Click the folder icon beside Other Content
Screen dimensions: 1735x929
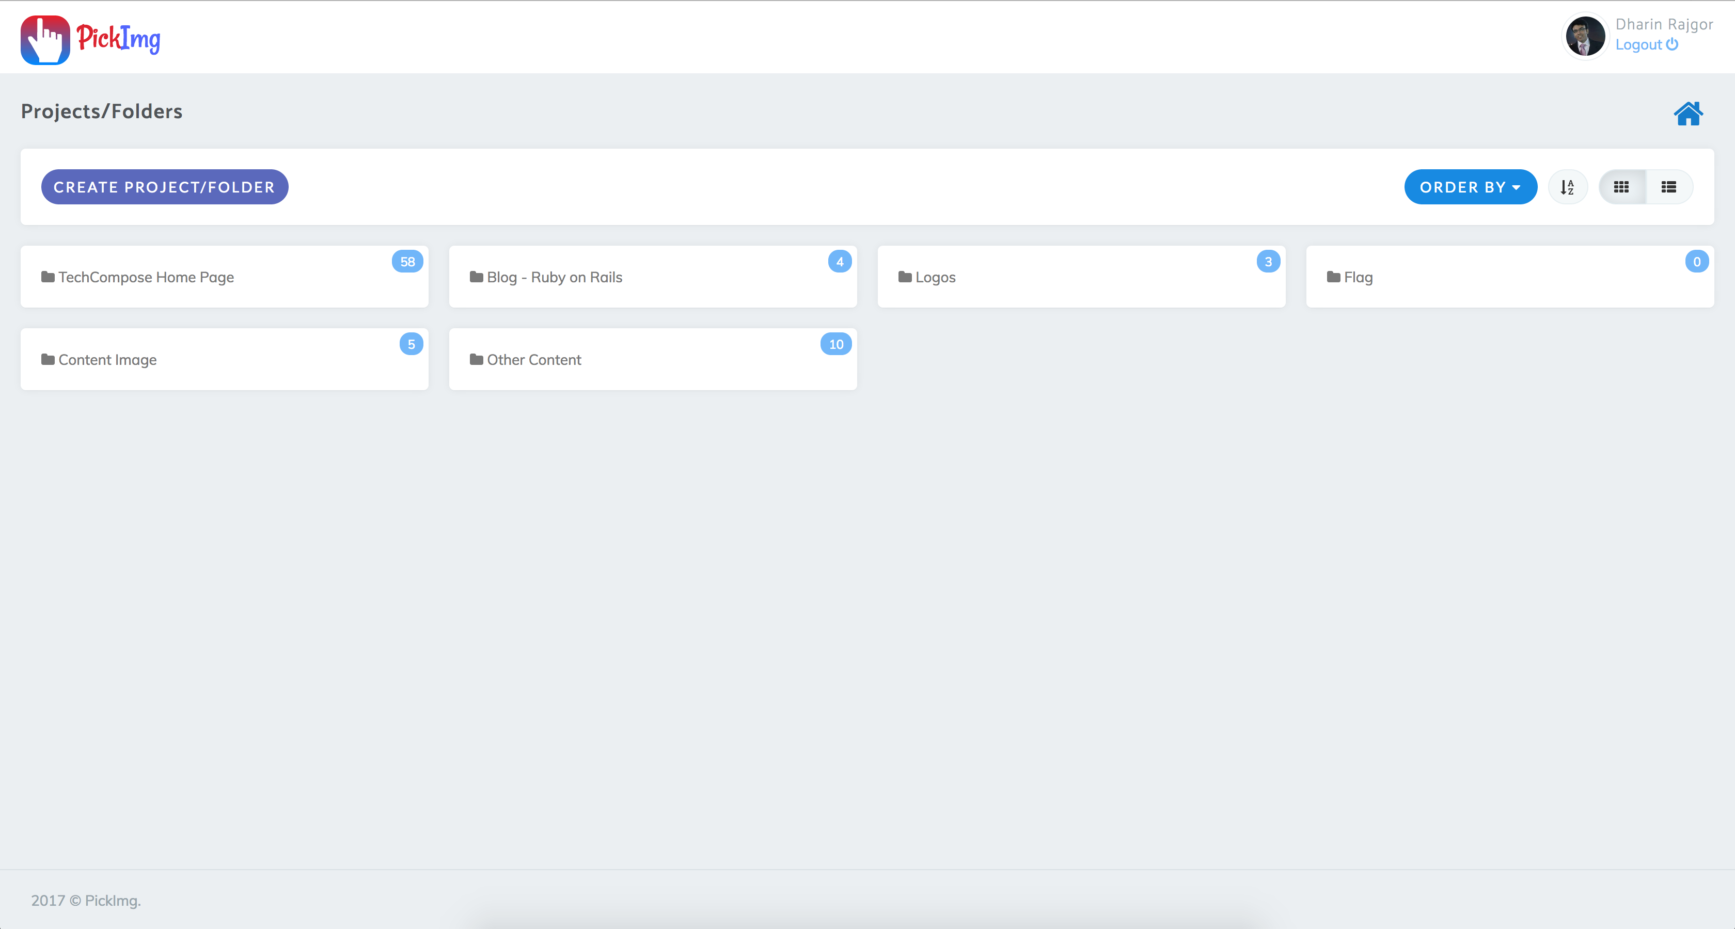click(476, 360)
